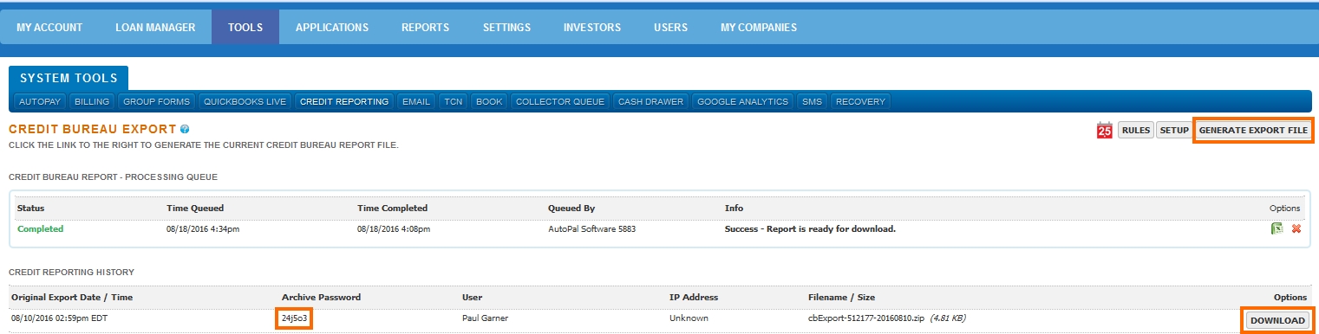Click user name Paul Garner
Image resolution: width=1319 pixels, height=334 pixels.
485,319
